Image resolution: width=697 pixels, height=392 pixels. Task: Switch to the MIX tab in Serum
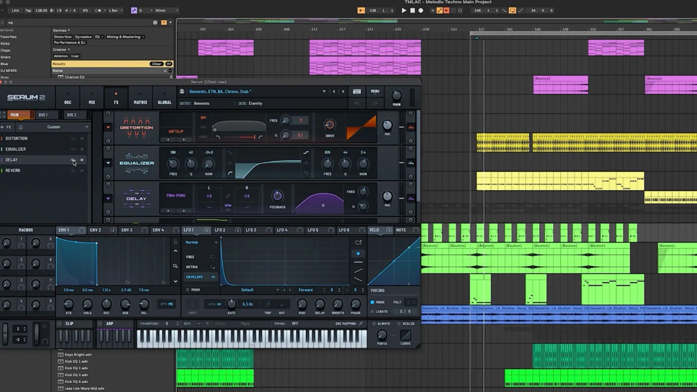[92, 98]
